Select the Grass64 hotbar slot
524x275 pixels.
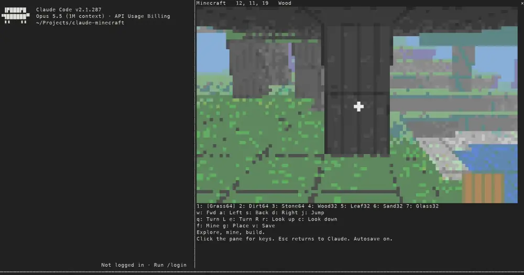point(216,206)
